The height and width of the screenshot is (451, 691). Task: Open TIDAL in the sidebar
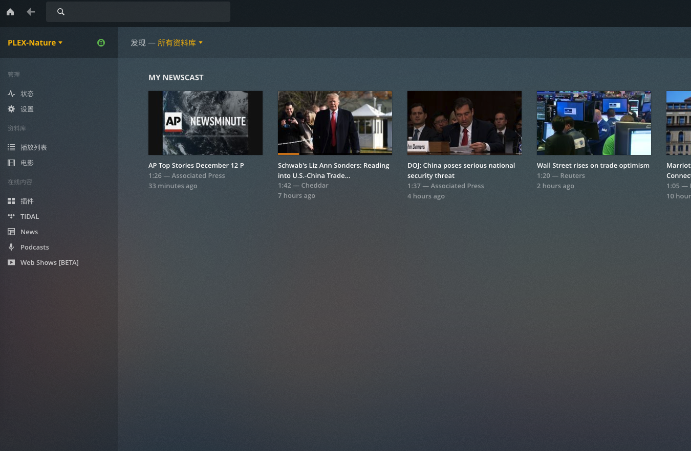pyautogui.click(x=30, y=216)
